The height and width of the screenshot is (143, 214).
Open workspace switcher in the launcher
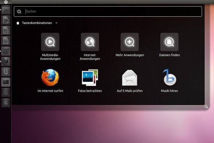(x=6, y=82)
